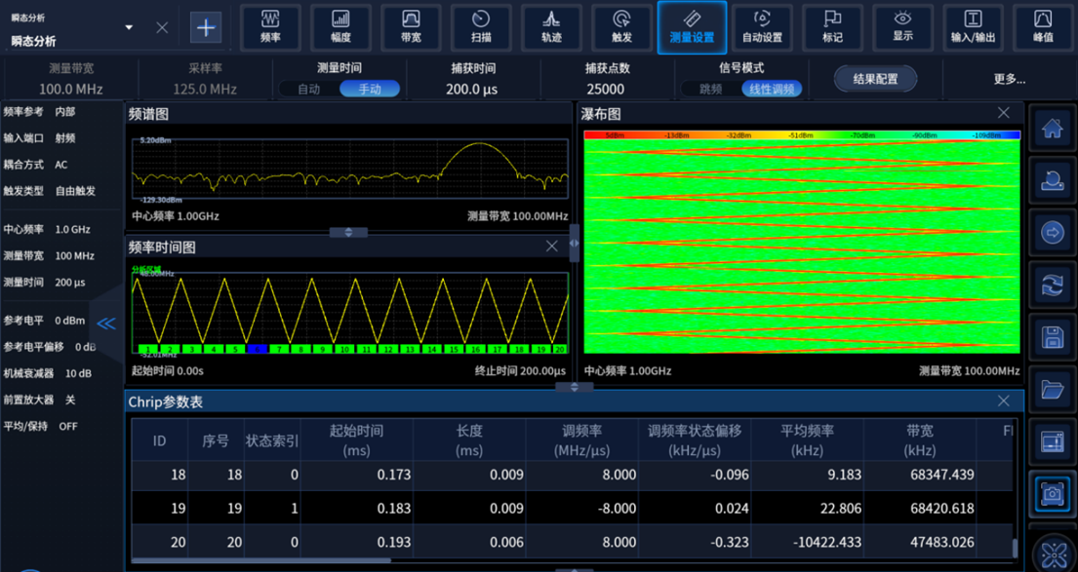Select the 幅度 (Amplitude) toolbar icon
1078x572 pixels.
point(340,26)
